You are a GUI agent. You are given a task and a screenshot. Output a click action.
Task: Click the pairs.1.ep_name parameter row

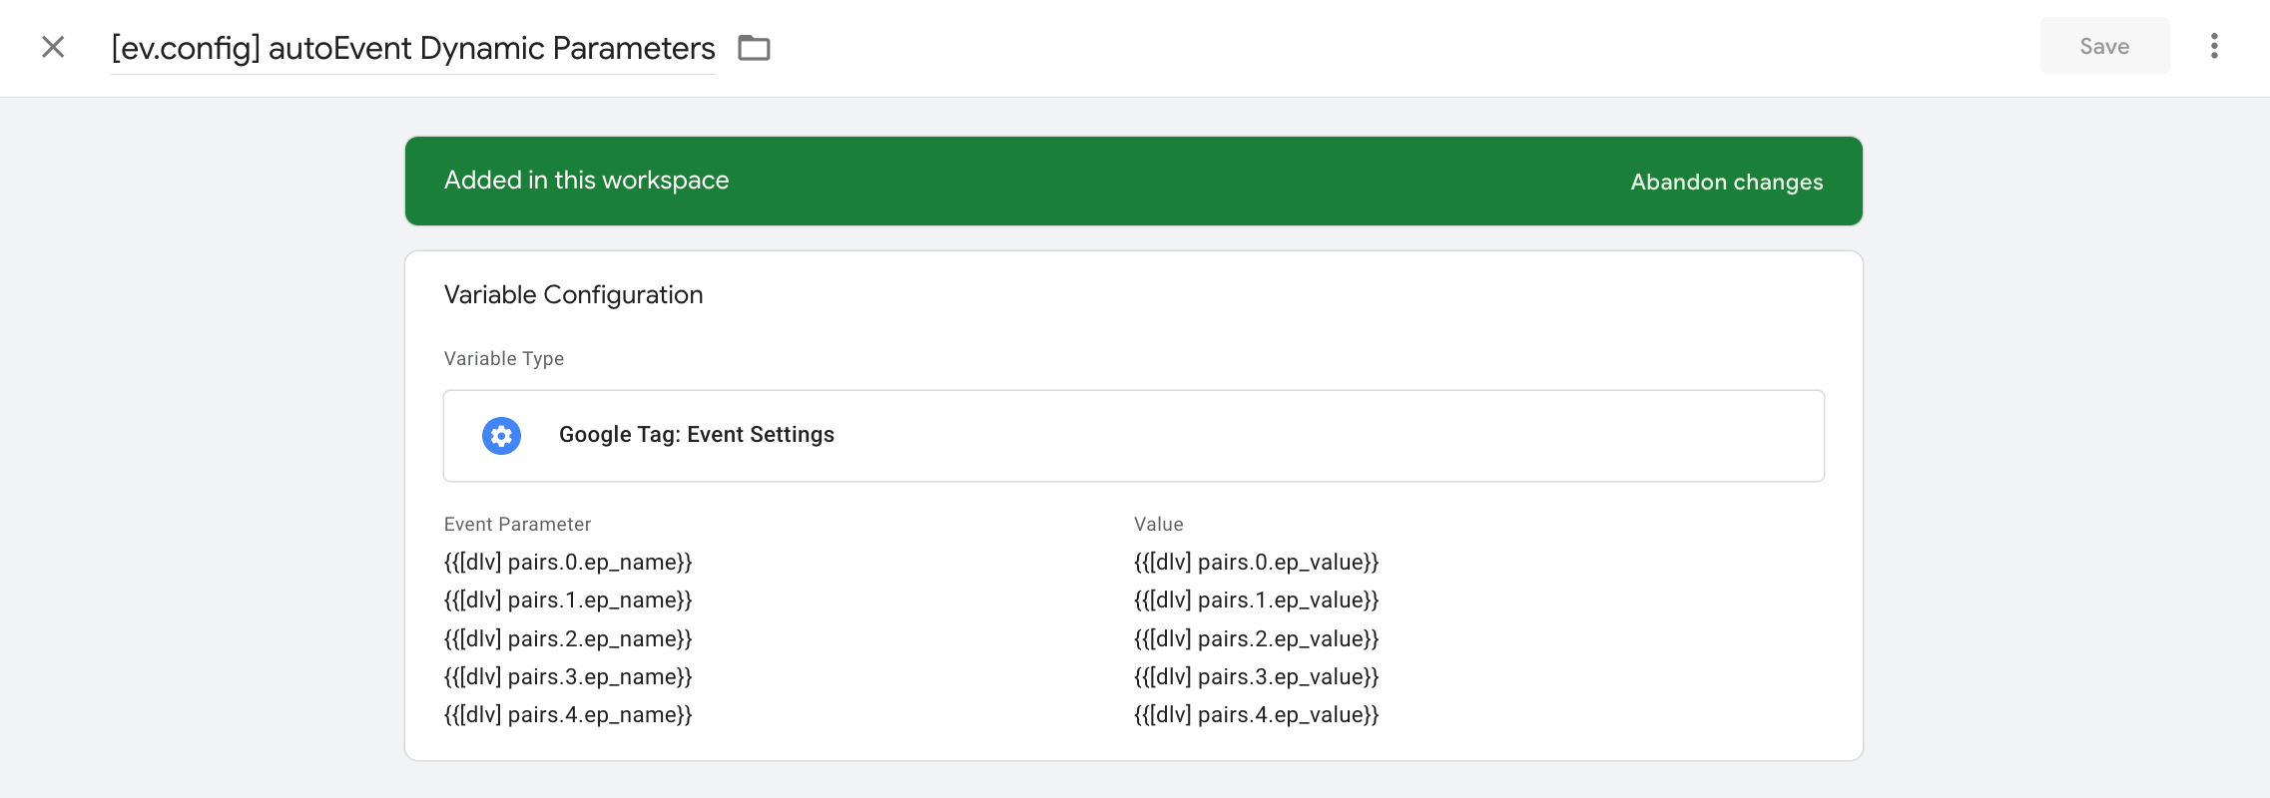point(568,599)
